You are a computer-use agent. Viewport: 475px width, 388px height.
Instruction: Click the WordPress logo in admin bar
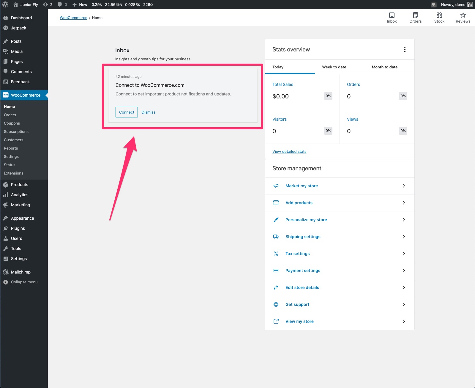pos(5,4)
